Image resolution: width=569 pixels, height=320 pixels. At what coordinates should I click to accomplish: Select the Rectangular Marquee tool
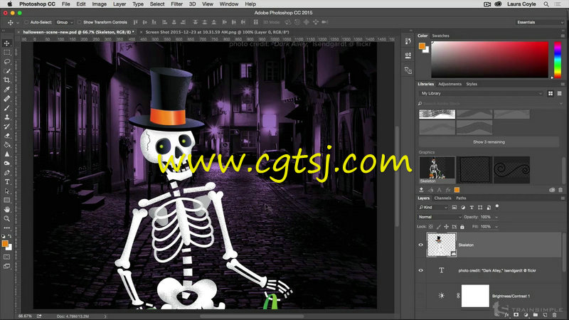click(7, 53)
